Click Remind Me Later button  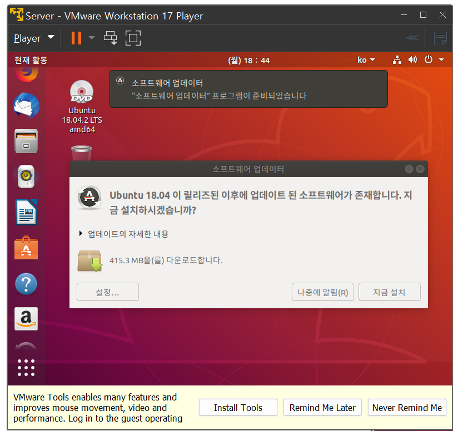click(x=322, y=408)
